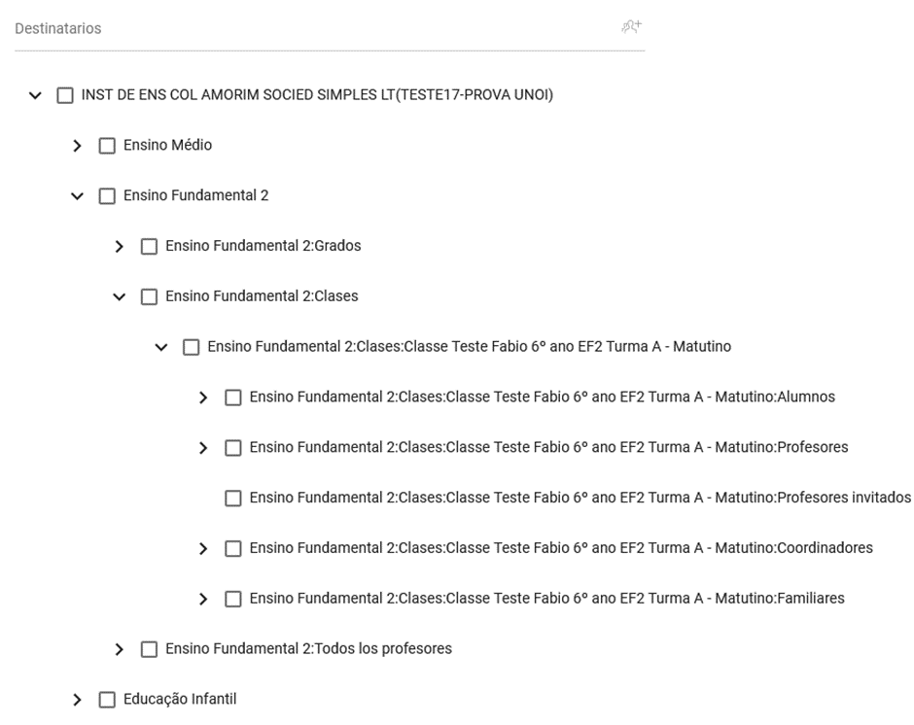This screenshot has height=725, width=914.
Task: Expand the Matutino:Profesores group
Action: point(203,448)
